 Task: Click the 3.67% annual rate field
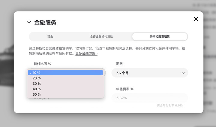coord(150,98)
